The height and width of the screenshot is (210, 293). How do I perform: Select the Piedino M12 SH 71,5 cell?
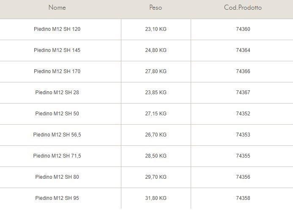click(57, 156)
